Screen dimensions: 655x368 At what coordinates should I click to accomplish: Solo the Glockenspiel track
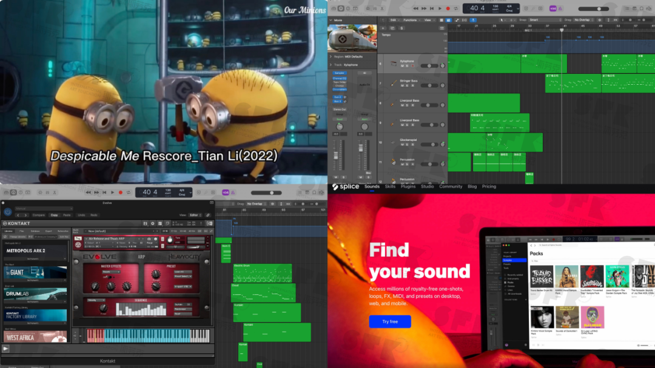pos(408,145)
